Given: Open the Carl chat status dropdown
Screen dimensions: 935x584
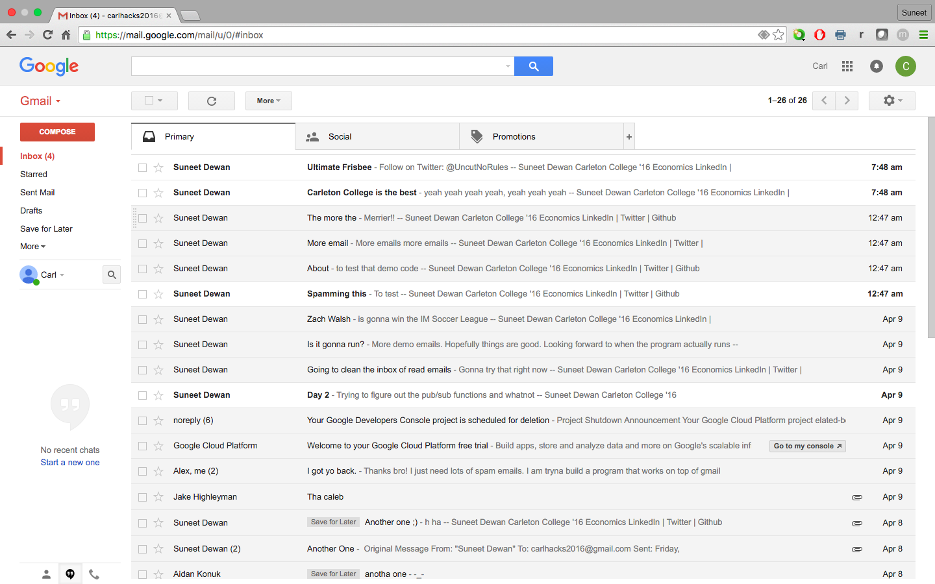Looking at the screenshot, I should (x=53, y=275).
